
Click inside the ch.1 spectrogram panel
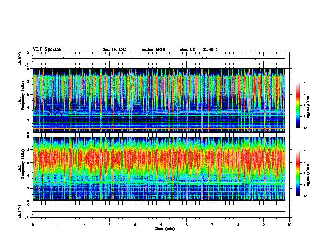pyautogui.click(x=159, y=100)
